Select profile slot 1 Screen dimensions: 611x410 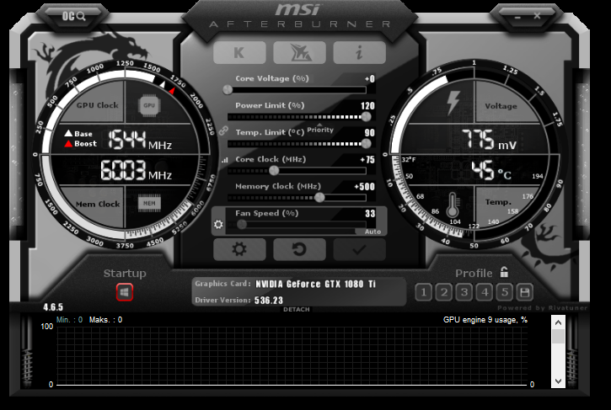click(424, 292)
